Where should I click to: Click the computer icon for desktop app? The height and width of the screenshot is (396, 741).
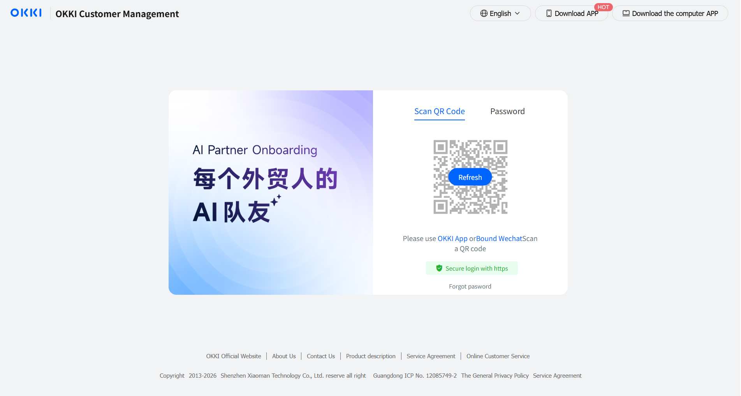pos(626,13)
